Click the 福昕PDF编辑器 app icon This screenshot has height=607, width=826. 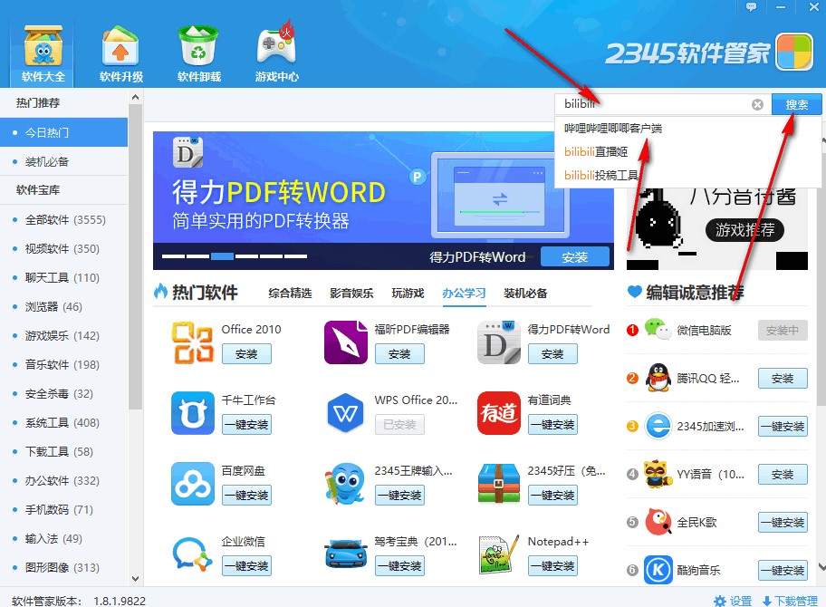(346, 342)
